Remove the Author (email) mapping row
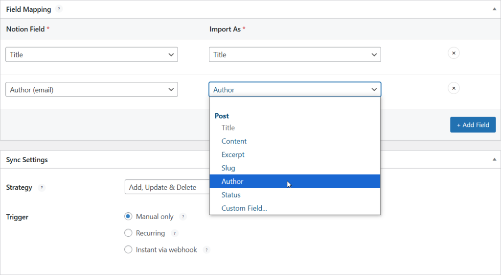The width and height of the screenshot is (501, 275). click(454, 88)
